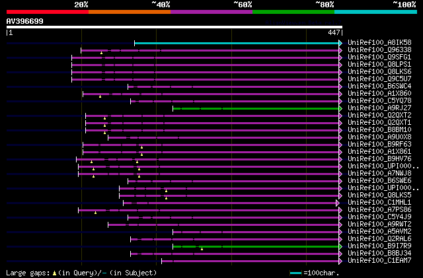Image resolution: width=423 pixels, height=278 pixels.
Task: Click the UniRef100_A9RJ27 label
Action: [379, 108]
